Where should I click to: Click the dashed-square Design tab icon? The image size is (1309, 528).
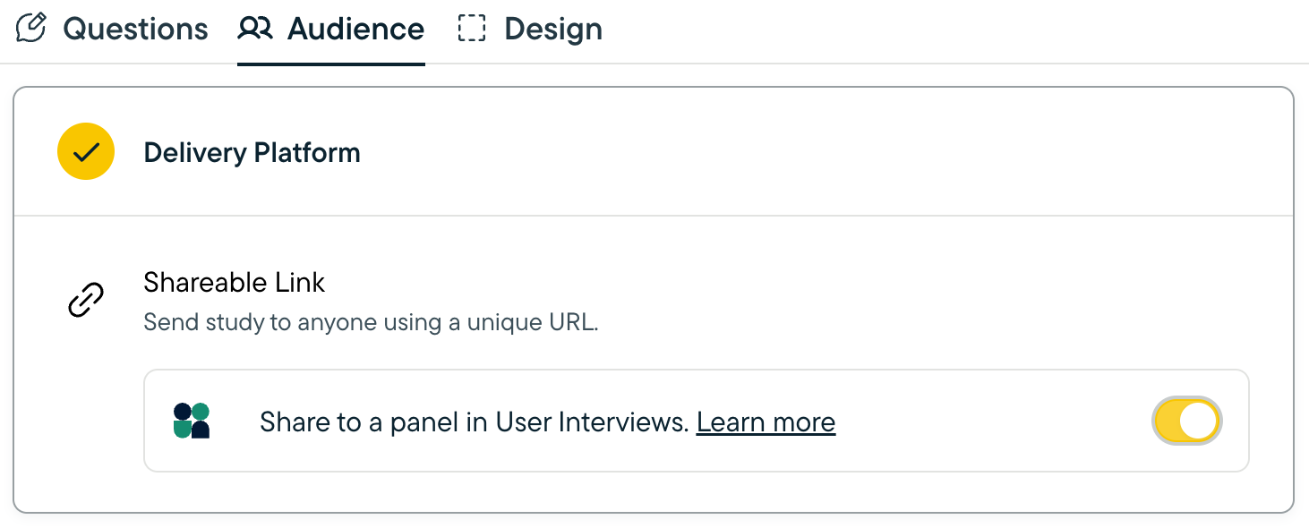[472, 29]
